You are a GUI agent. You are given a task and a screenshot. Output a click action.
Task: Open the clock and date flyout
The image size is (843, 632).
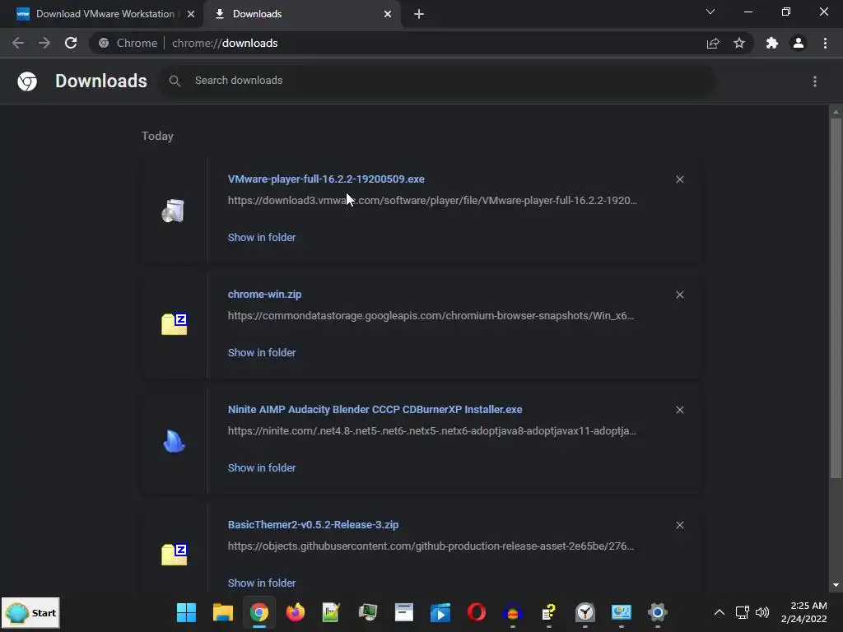pyautogui.click(x=804, y=612)
